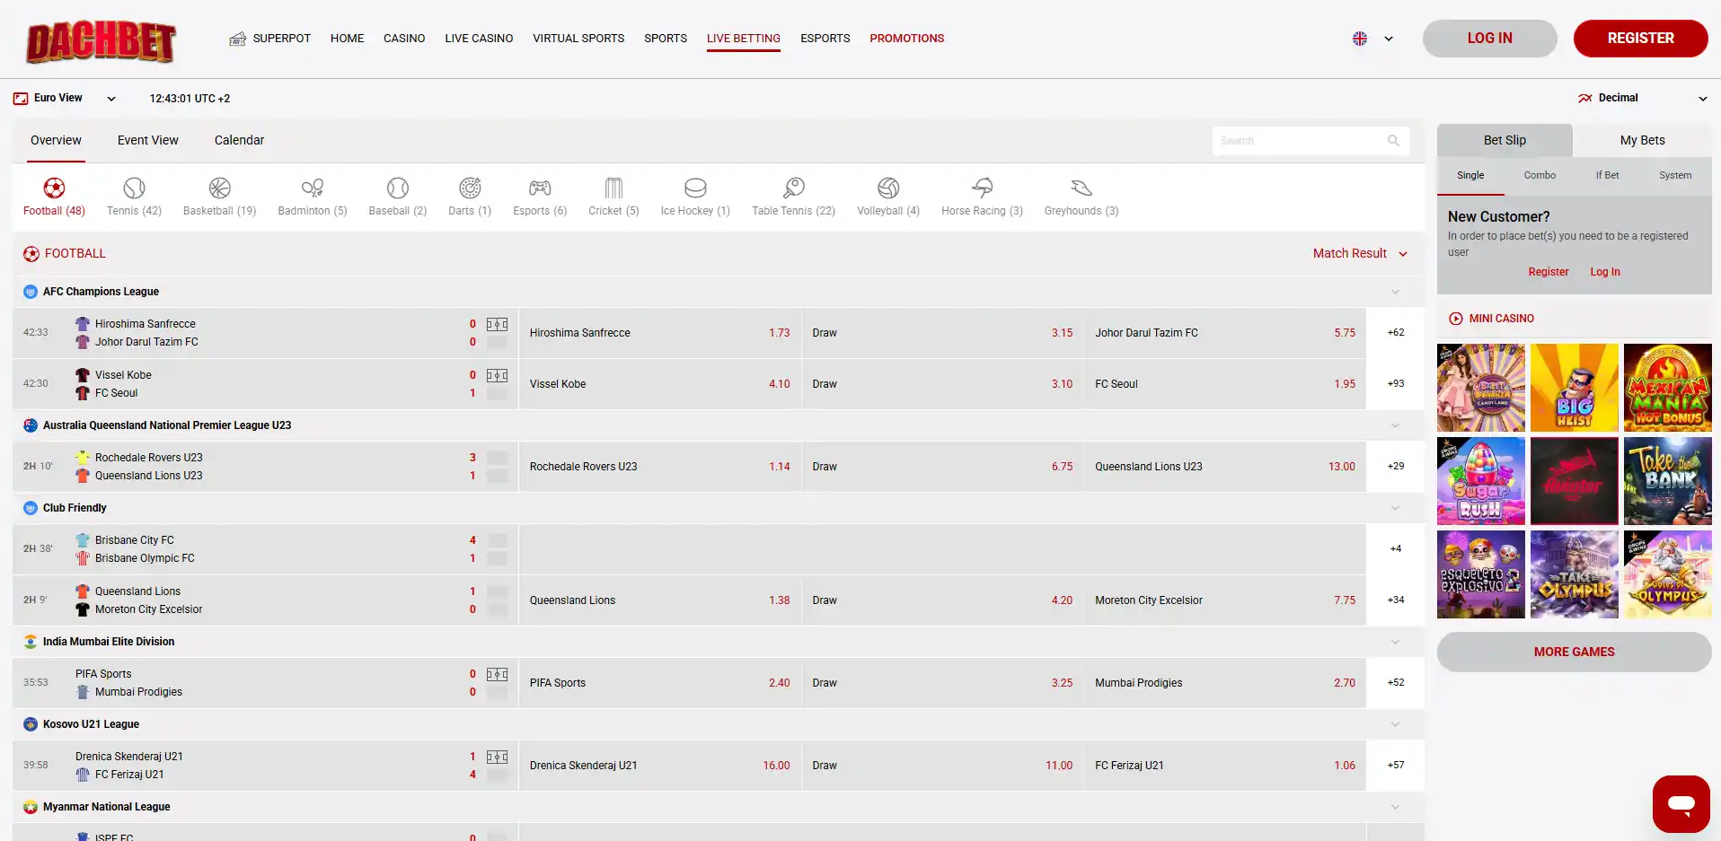Image resolution: width=1721 pixels, height=841 pixels.
Task: Open the live chat bubble
Action: [x=1681, y=804]
